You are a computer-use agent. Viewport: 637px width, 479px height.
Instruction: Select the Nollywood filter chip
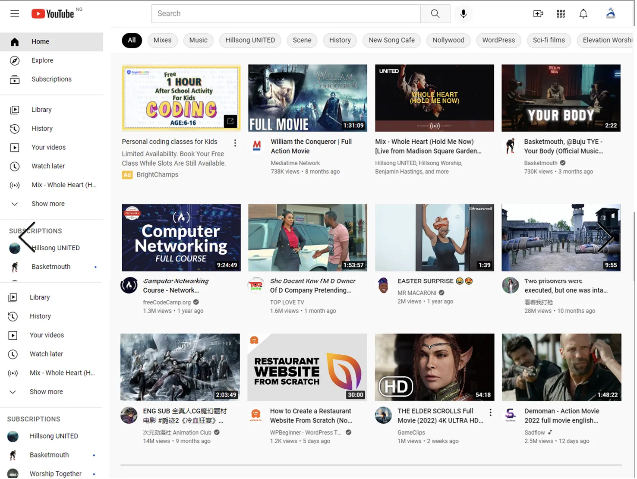(x=449, y=41)
